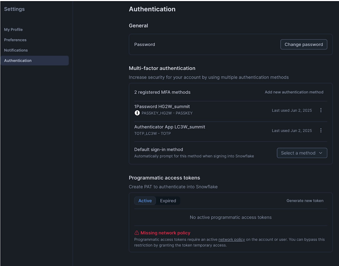This screenshot has height=266, width=339.
Task: Follow the network policy link
Action: click(x=232, y=239)
